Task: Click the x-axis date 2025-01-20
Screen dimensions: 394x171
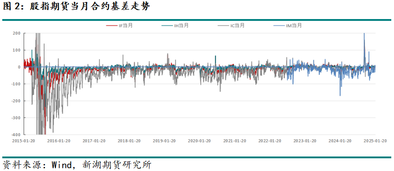Action: 375,141
